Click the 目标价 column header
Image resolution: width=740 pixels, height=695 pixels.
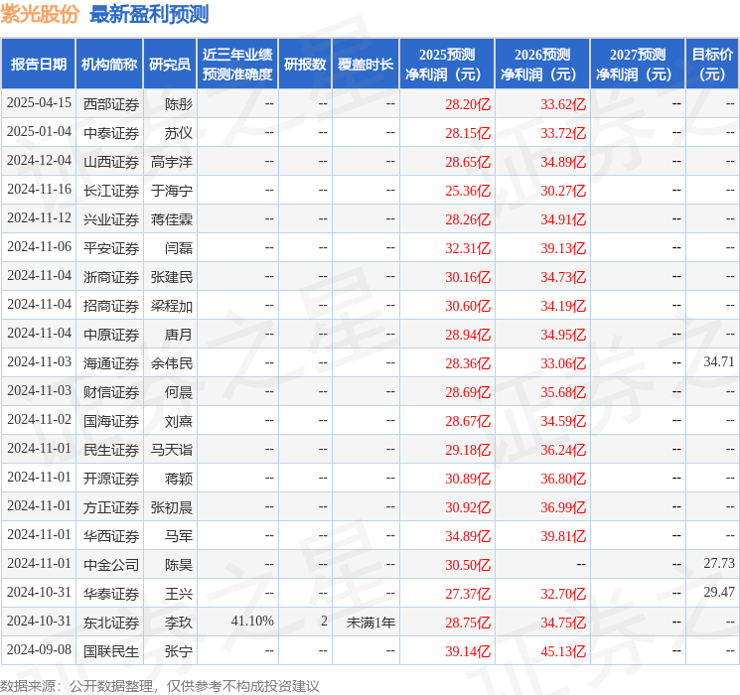(712, 65)
